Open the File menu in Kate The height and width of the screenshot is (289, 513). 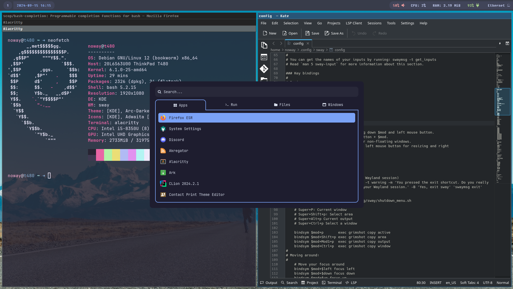click(263, 23)
